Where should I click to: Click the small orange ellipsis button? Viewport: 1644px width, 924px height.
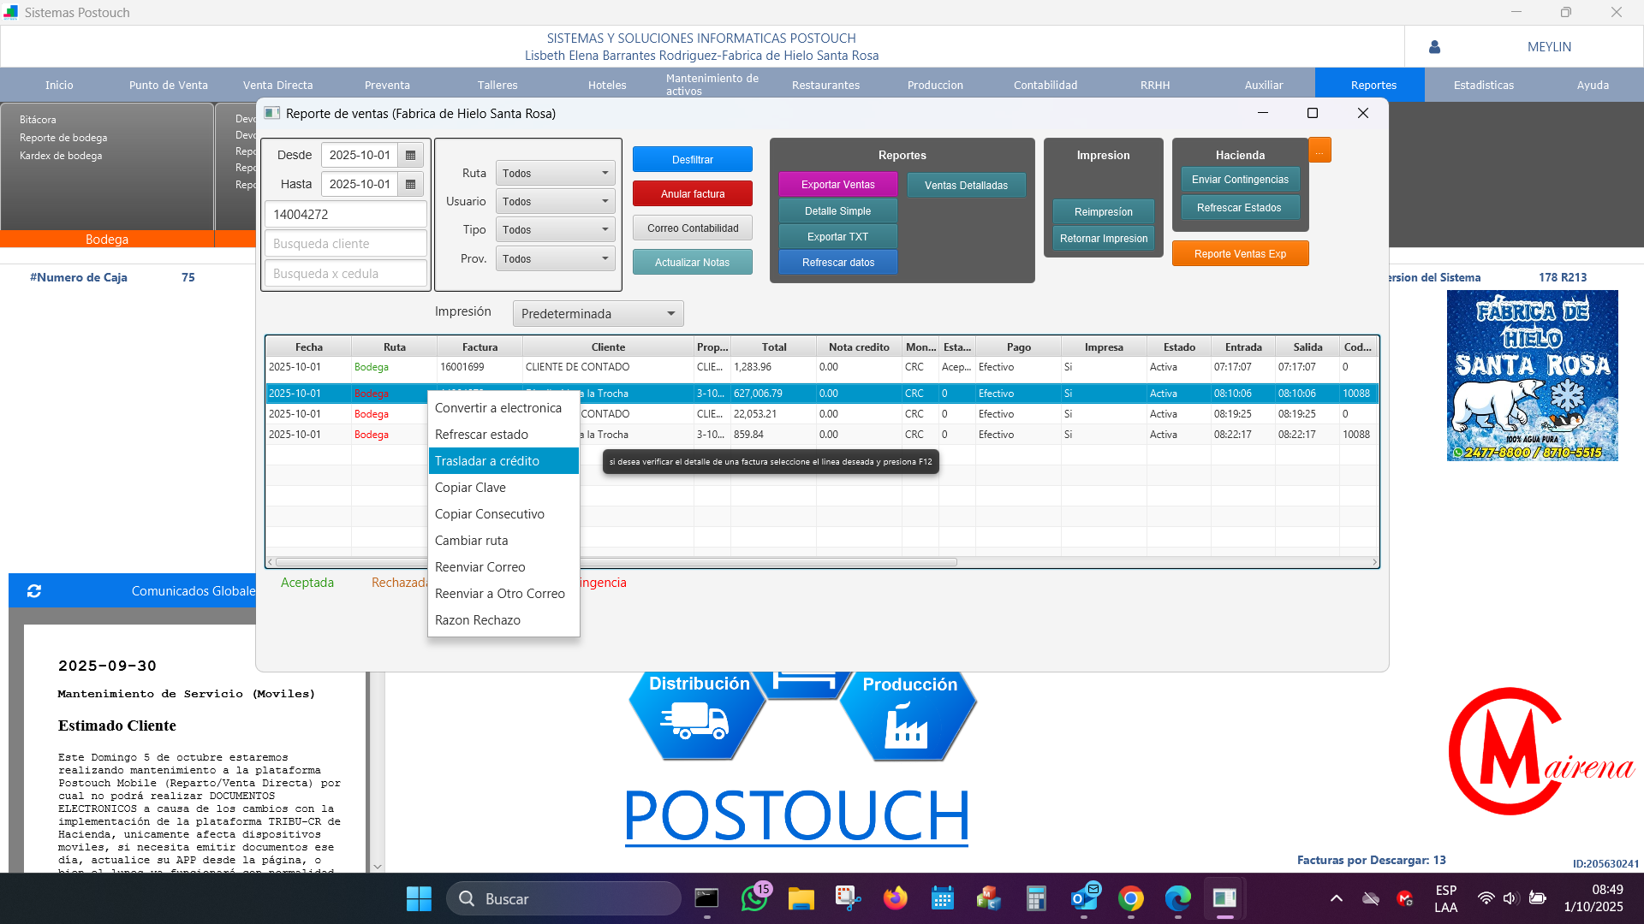[x=1319, y=151]
